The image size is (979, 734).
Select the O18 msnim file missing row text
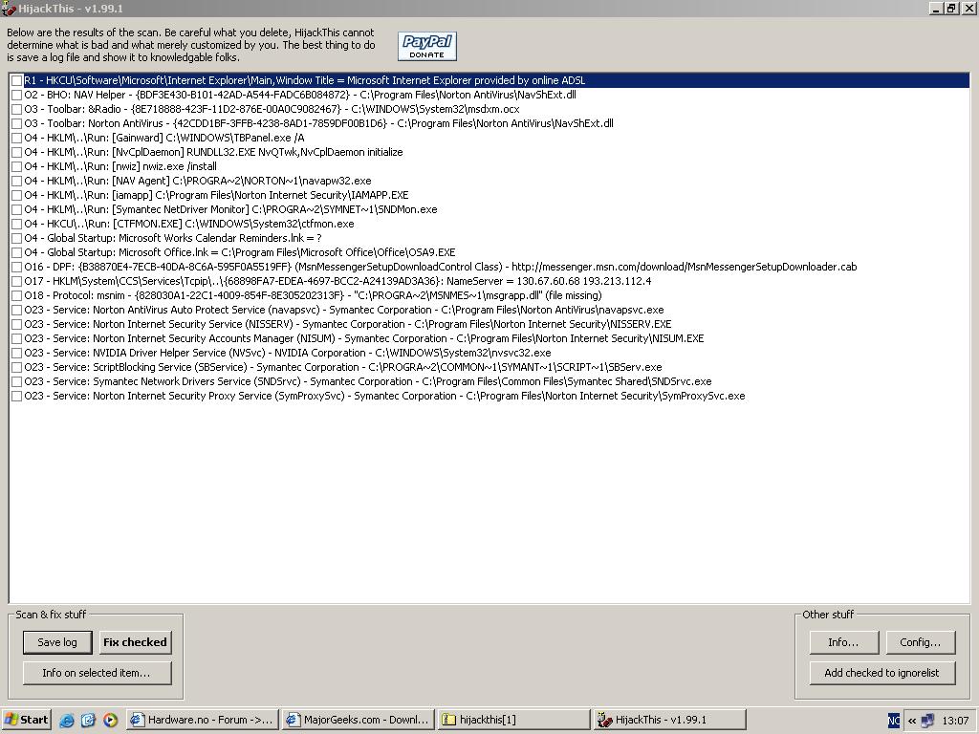point(313,296)
